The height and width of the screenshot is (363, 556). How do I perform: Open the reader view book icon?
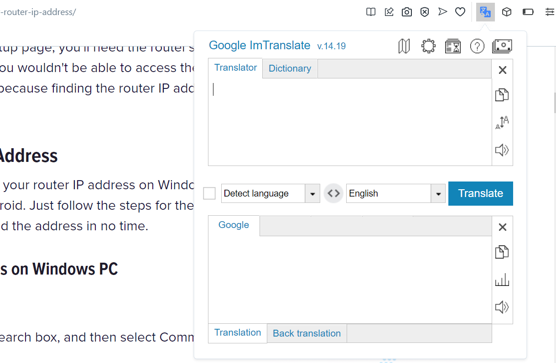(x=371, y=12)
